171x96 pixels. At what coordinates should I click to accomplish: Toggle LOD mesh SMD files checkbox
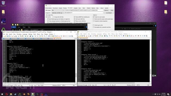click(75, 19)
